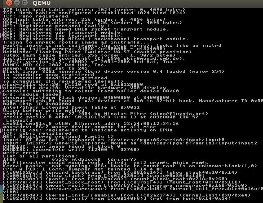
Task: Click line 'RPC: Registered udp transport module.'
Action: [x=63, y=33]
